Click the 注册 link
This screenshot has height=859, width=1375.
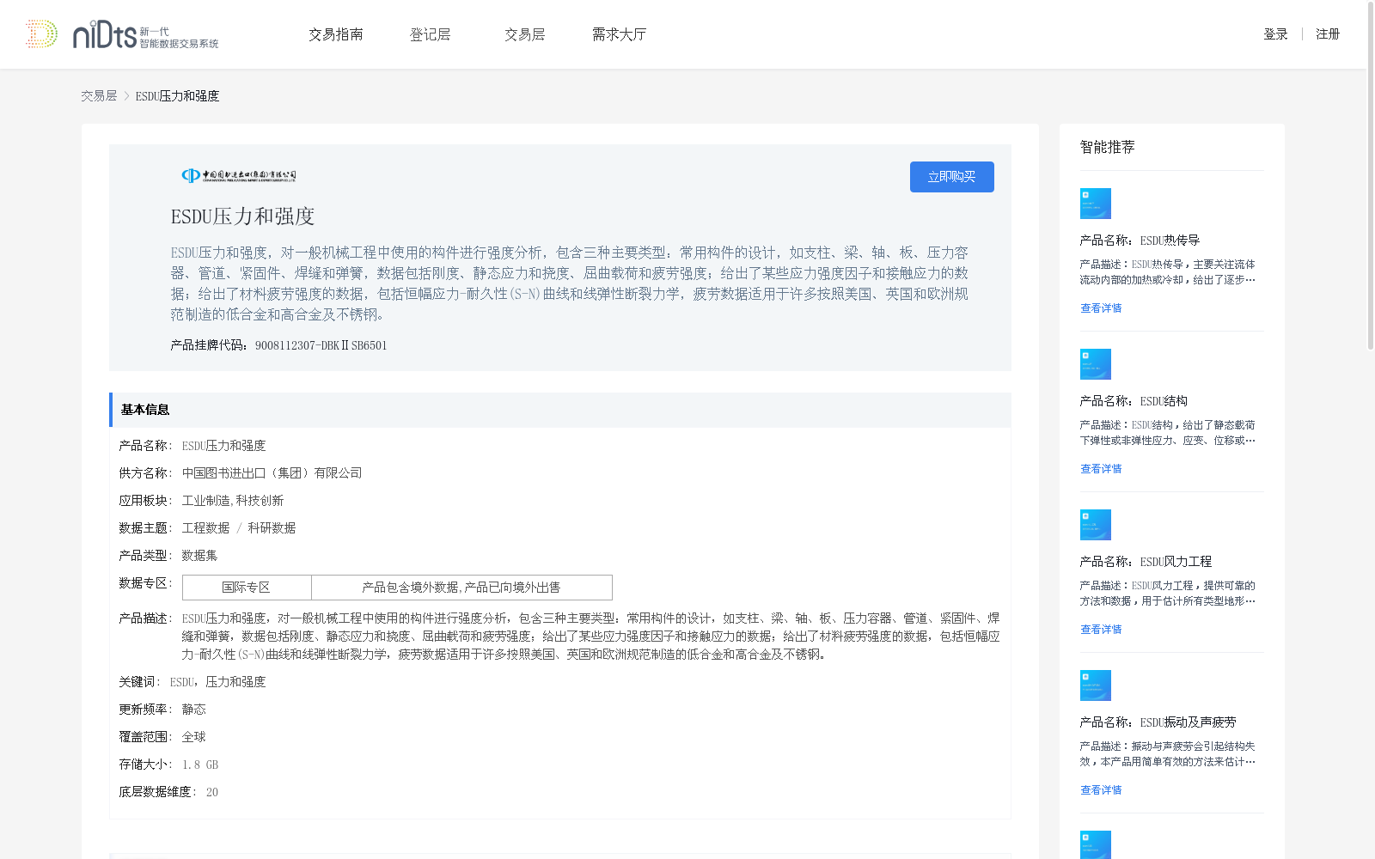point(1328,34)
